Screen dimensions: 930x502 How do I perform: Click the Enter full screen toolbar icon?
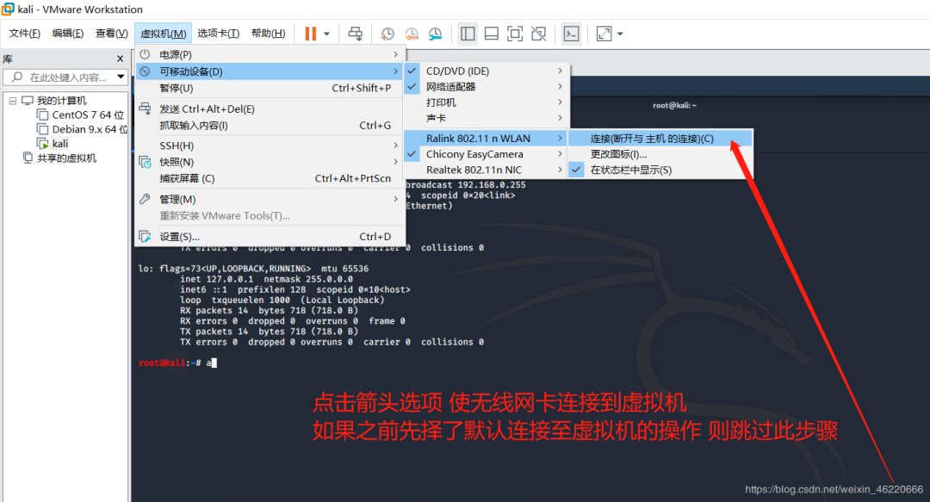coord(515,34)
